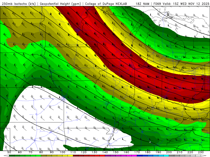
Task: Pick the cyan swatch ending at 200
Action: (x=166, y=155)
